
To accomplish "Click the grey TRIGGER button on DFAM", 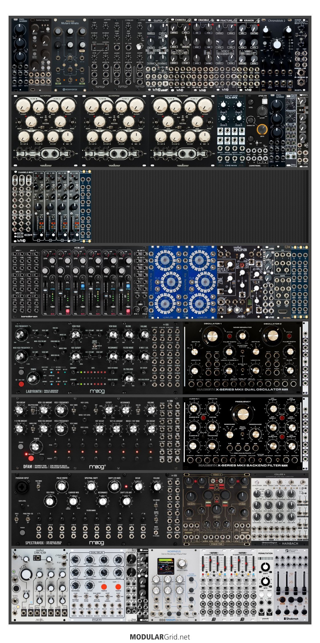I will pos(21,447).
